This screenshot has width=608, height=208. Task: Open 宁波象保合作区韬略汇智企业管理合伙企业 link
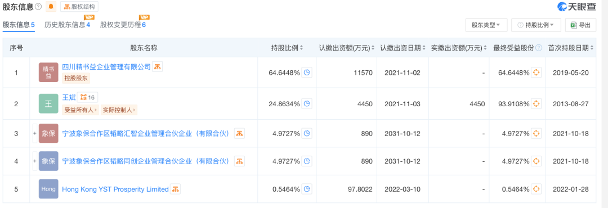click(x=146, y=133)
